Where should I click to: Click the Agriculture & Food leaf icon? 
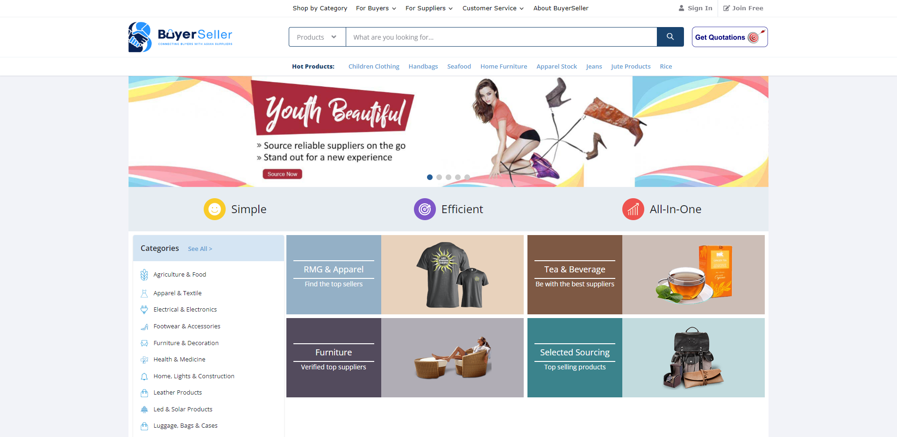[144, 275]
